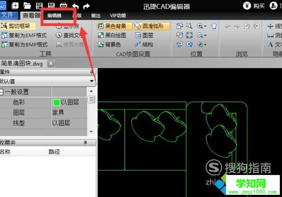Click the text A icon
Image resolution: width=282 pixels, height=197 pixels.
tap(270, 44)
